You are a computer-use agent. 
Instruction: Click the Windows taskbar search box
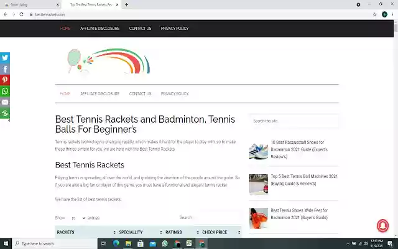point(55,243)
